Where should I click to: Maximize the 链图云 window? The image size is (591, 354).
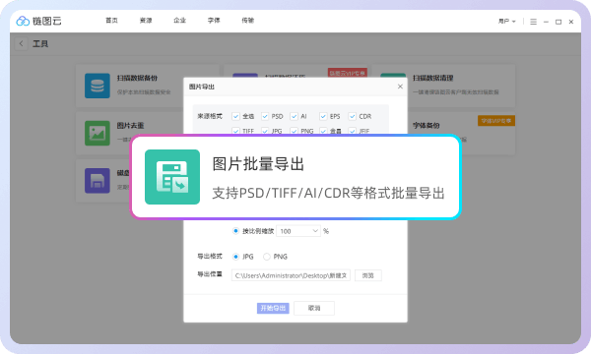pyautogui.click(x=558, y=22)
